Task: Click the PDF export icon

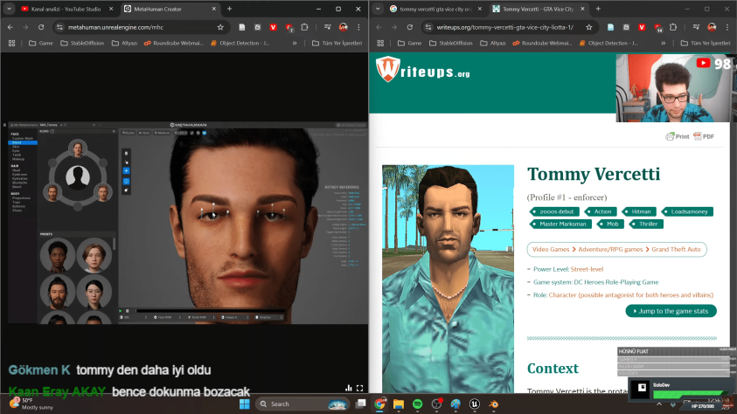Action: point(705,136)
